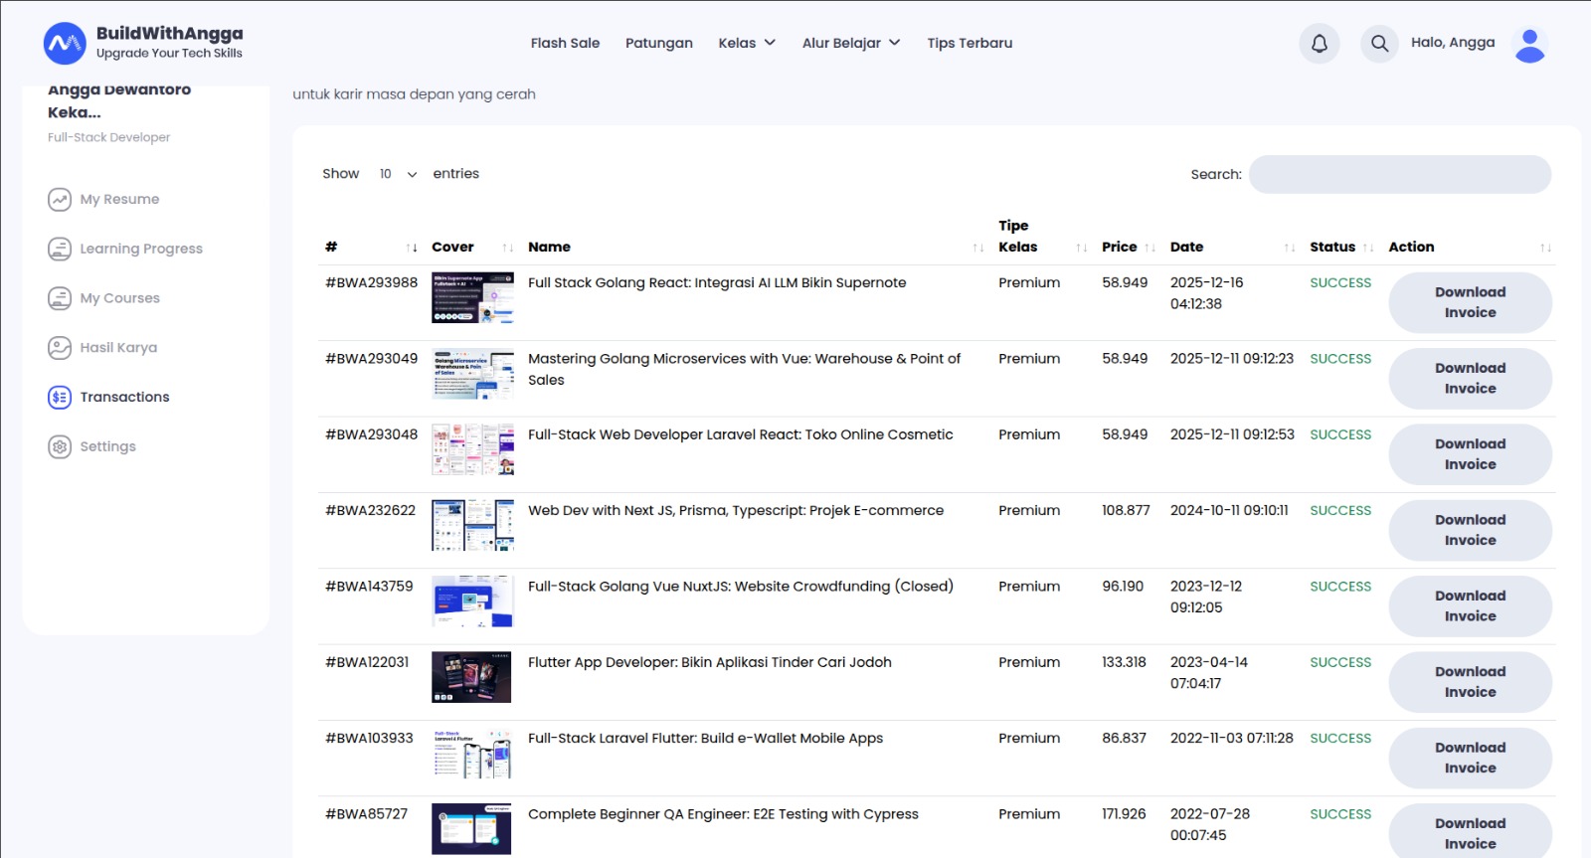Download invoice for order #BWA293988
The width and height of the screenshot is (1591, 858).
[1470, 302]
